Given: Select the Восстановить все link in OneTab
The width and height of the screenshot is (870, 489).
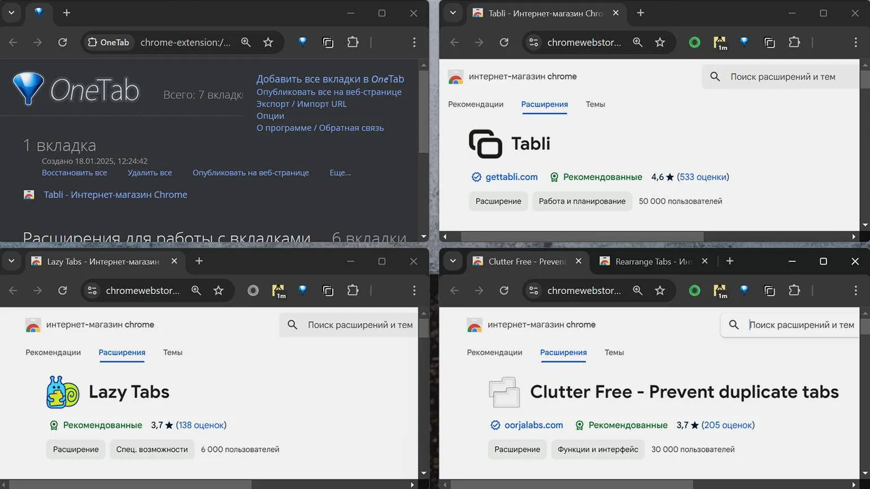Looking at the screenshot, I should click(75, 173).
